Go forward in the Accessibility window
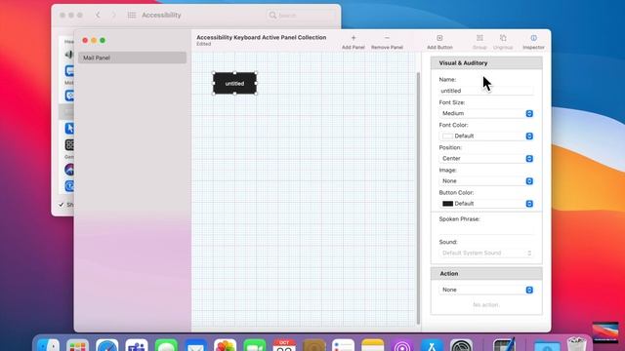The height and width of the screenshot is (351, 625). tap(114, 16)
